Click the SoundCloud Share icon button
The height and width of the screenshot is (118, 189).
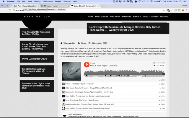click(x=161, y=65)
